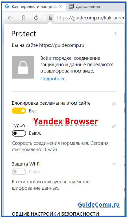
Task: Go back with the left arrow
Action: 10,18
